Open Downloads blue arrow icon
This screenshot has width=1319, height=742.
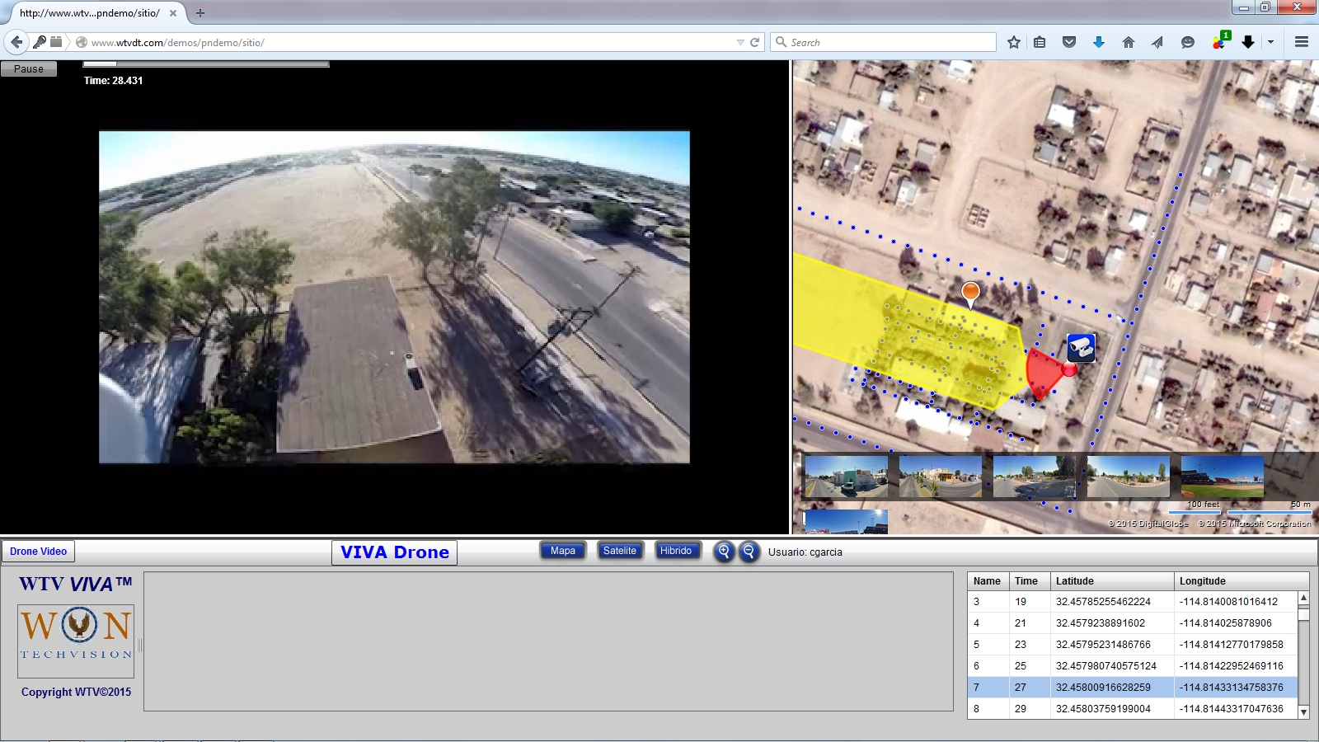pyautogui.click(x=1099, y=42)
